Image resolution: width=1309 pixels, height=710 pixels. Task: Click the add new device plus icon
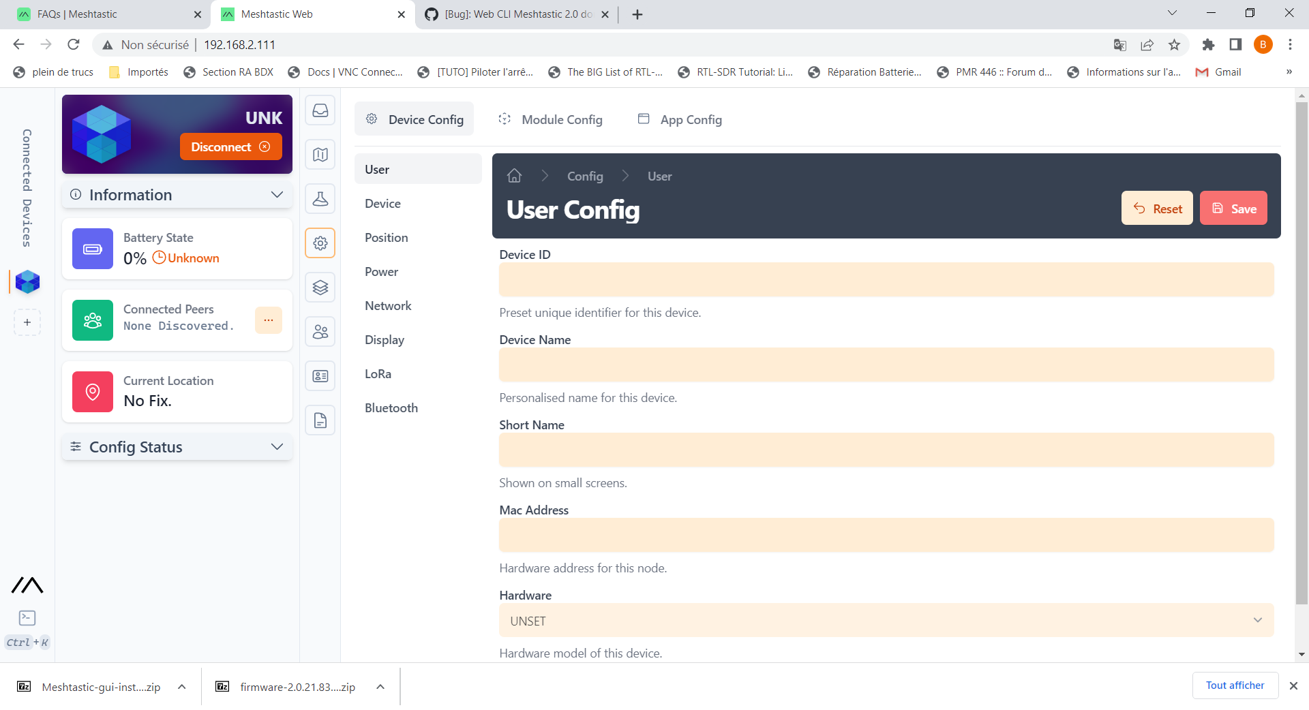pyautogui.click(x=27, y=322)
